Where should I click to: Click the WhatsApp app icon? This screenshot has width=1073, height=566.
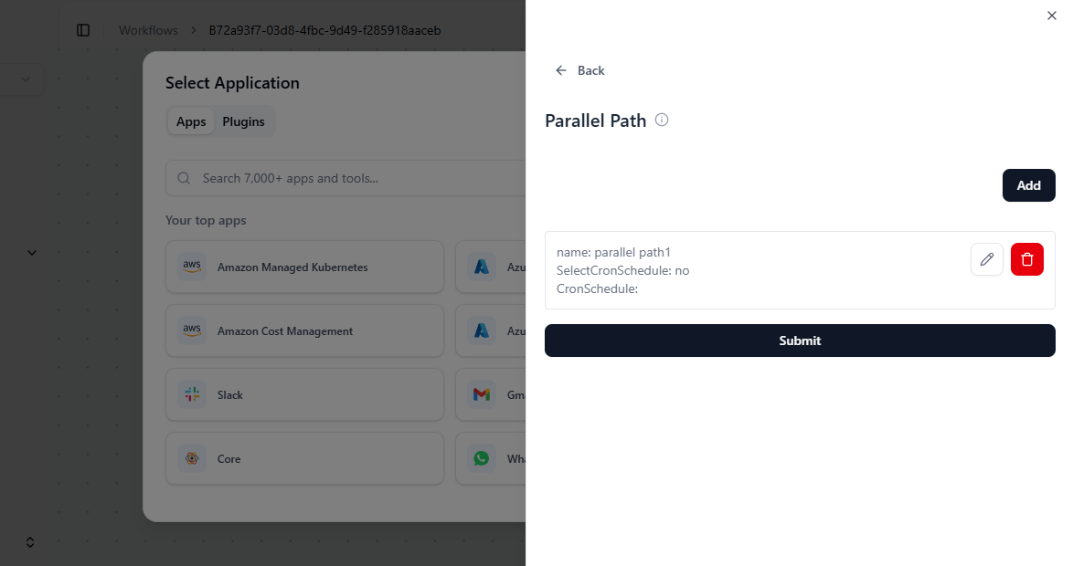(x=482, y=459)
